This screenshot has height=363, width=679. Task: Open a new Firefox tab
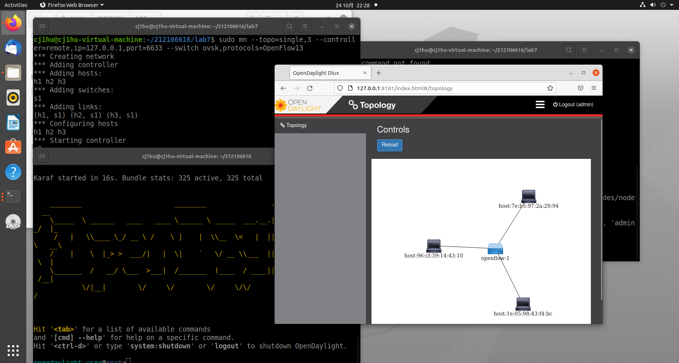(x=379, y=73)
